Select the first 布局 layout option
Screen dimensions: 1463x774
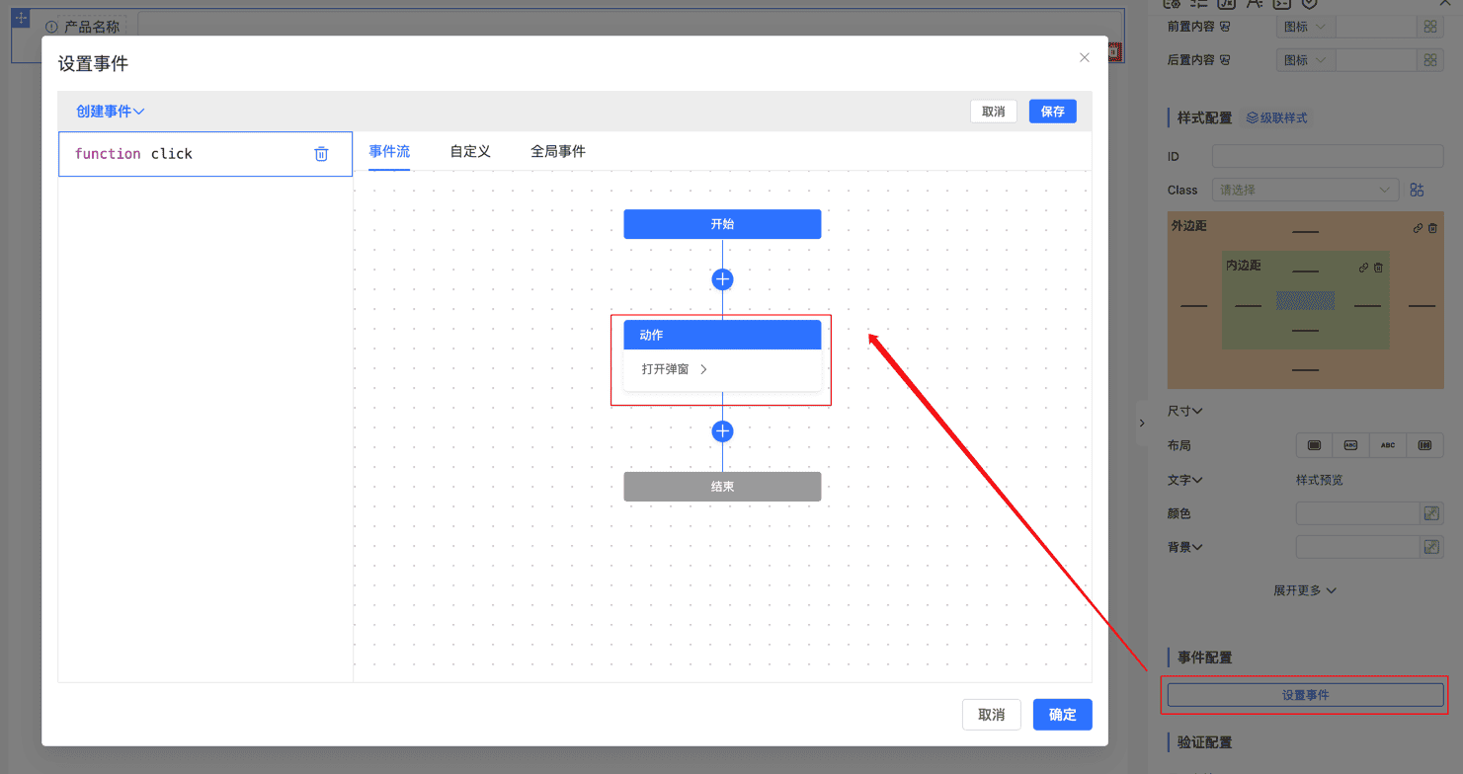1314,445
